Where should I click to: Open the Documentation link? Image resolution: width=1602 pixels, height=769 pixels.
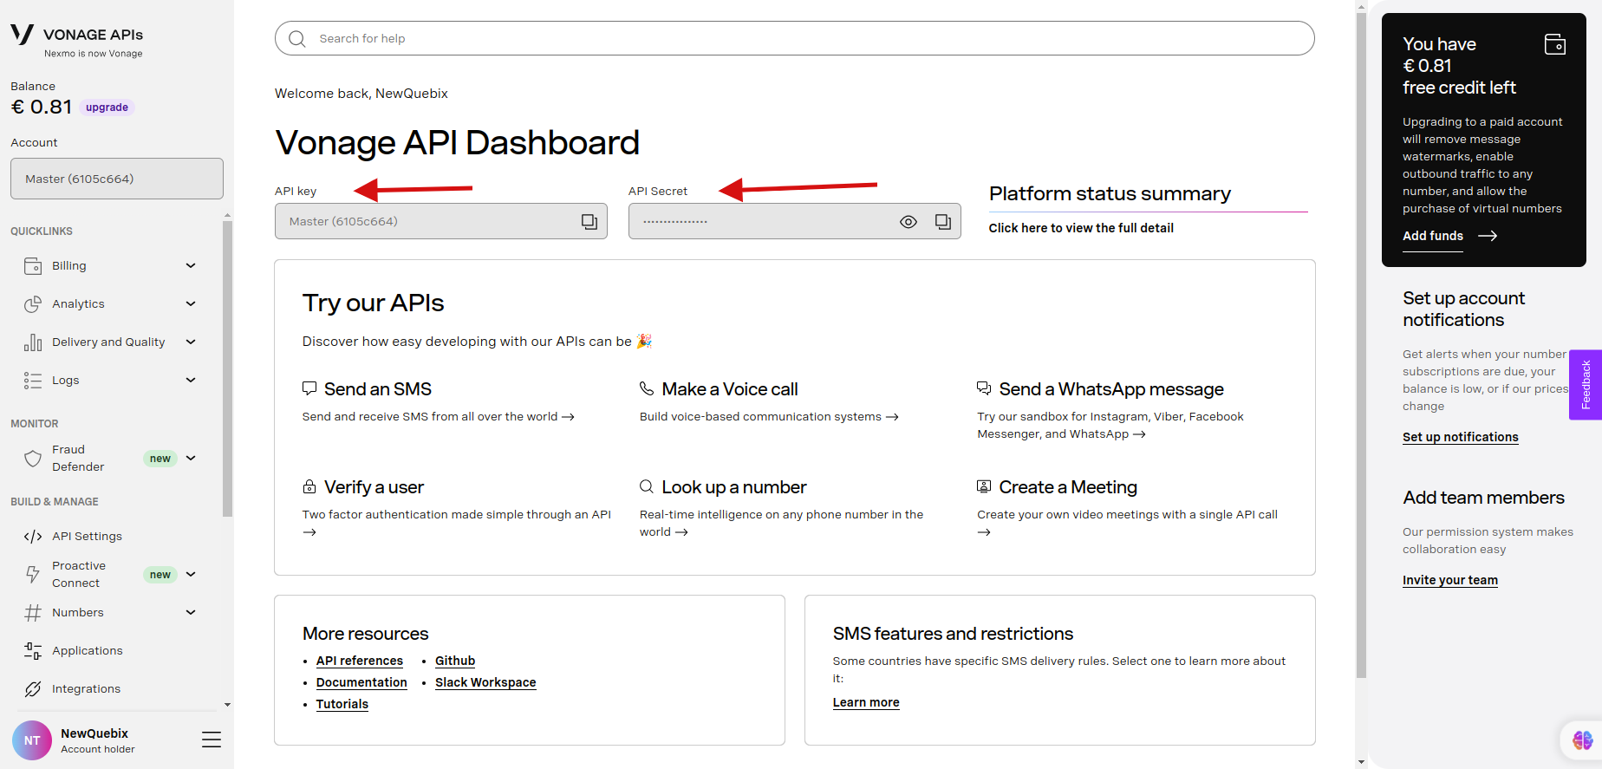tap(361, 682)
